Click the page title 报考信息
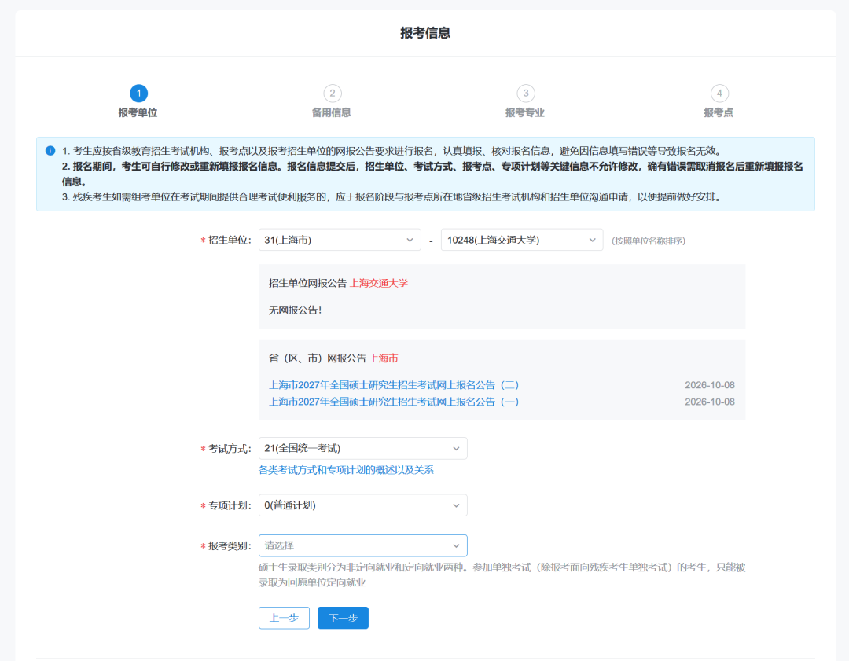Image resolution: width=849 pixels, height=661 pixels. (x=425, y=33)
